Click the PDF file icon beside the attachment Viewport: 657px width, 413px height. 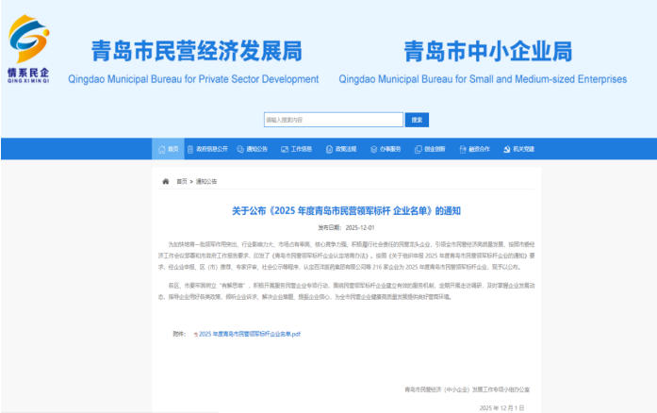(195, 334)
